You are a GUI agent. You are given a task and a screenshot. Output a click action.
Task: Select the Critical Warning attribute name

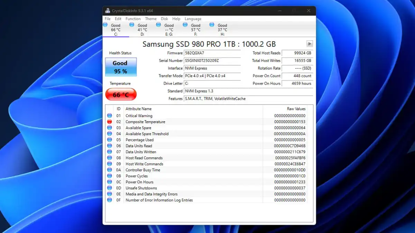coord(139,116)
